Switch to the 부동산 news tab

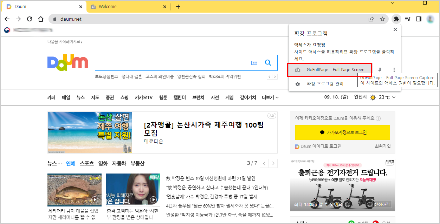(x=137, y=163)
